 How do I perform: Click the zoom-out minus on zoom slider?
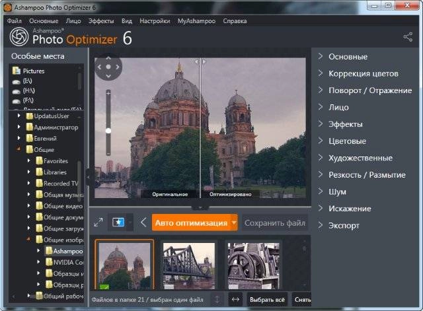(x=108, y=154)
